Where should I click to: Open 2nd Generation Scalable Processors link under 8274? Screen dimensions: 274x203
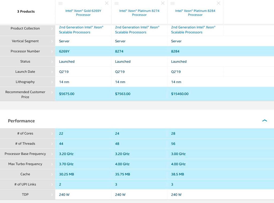tap(137, 30)
